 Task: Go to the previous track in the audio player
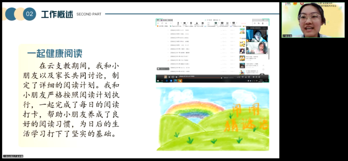pos(169,77)
